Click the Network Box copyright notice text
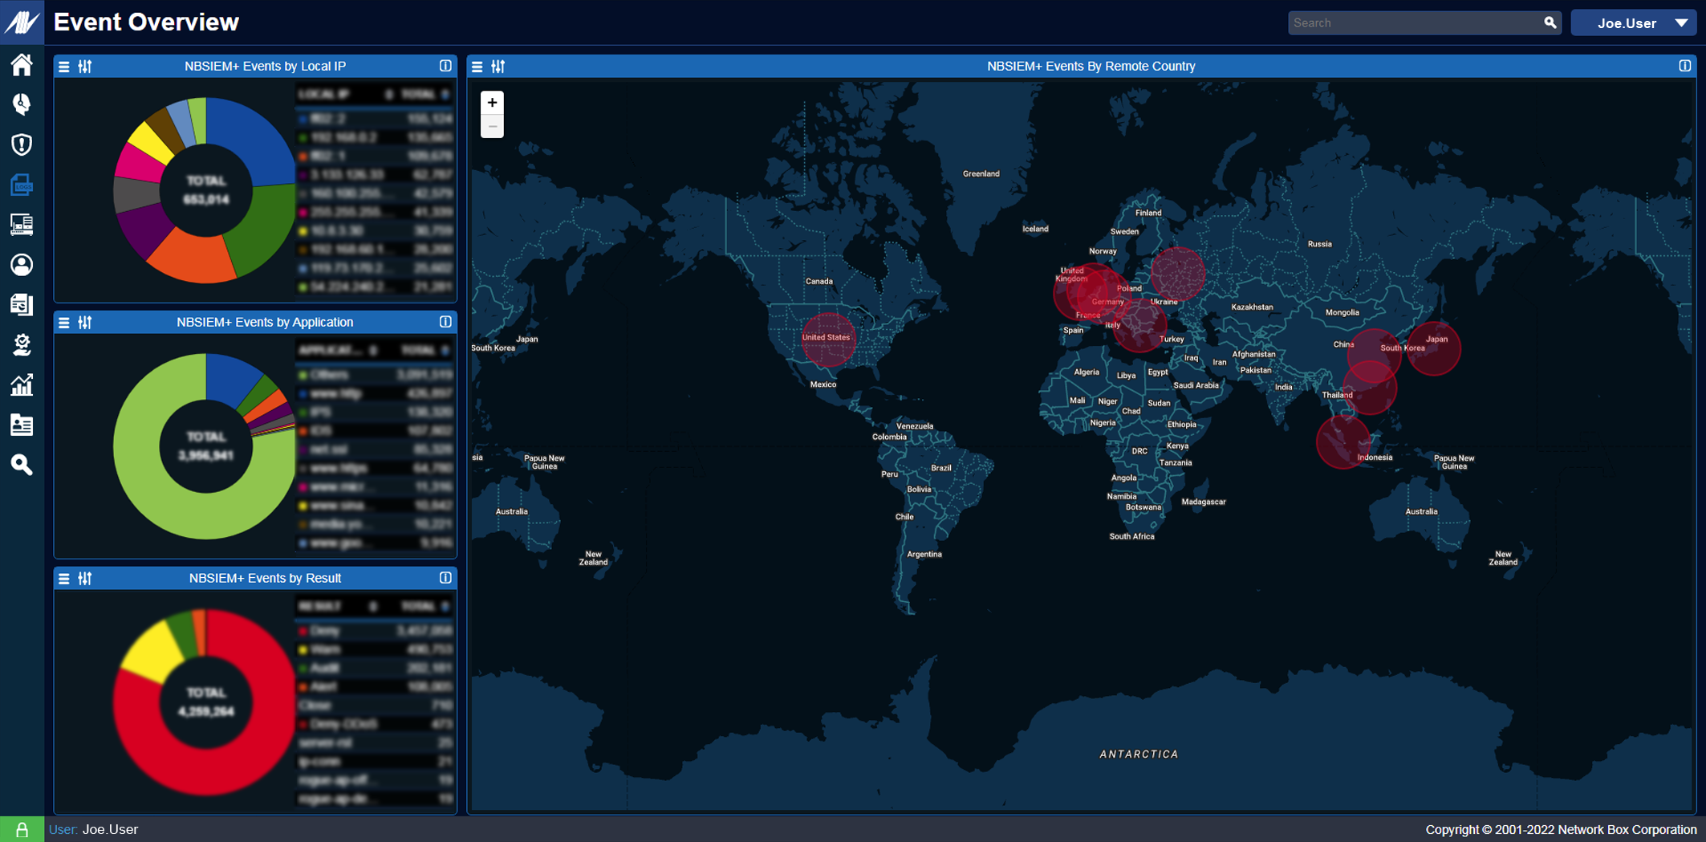Image resolution: width=1706 pixels, height=842 pixels. (x=1560, y=829)
